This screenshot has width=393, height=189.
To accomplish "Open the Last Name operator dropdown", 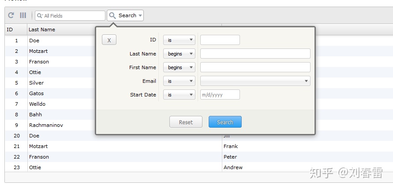I will coord(179,54).
